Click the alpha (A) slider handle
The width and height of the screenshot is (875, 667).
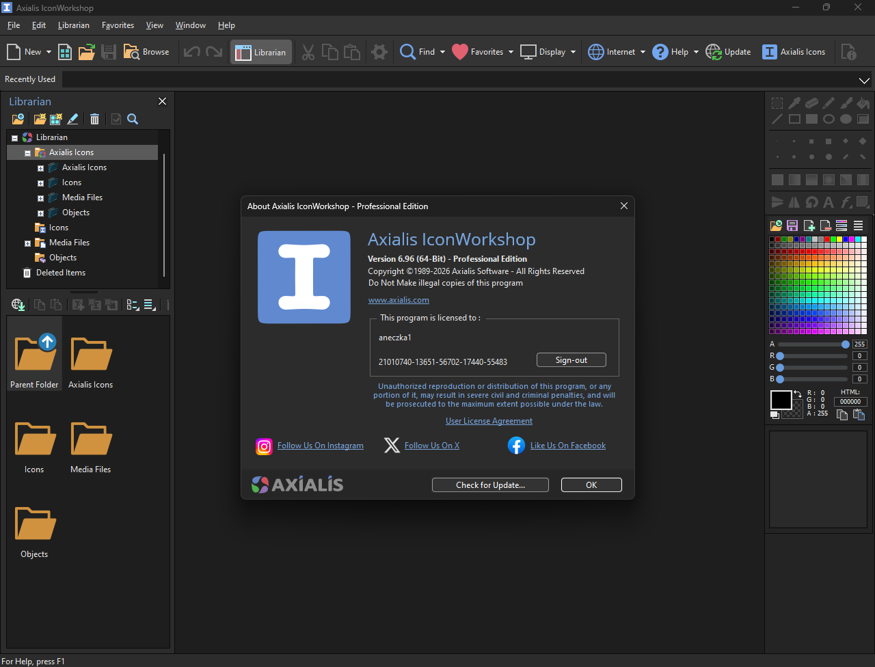846,344
